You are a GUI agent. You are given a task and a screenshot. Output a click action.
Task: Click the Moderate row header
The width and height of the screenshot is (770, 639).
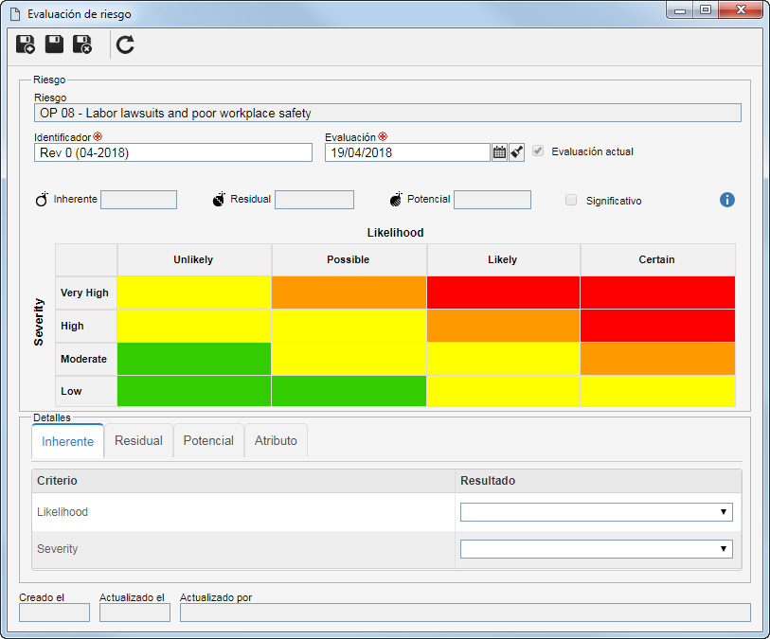[x=86, y=359]
